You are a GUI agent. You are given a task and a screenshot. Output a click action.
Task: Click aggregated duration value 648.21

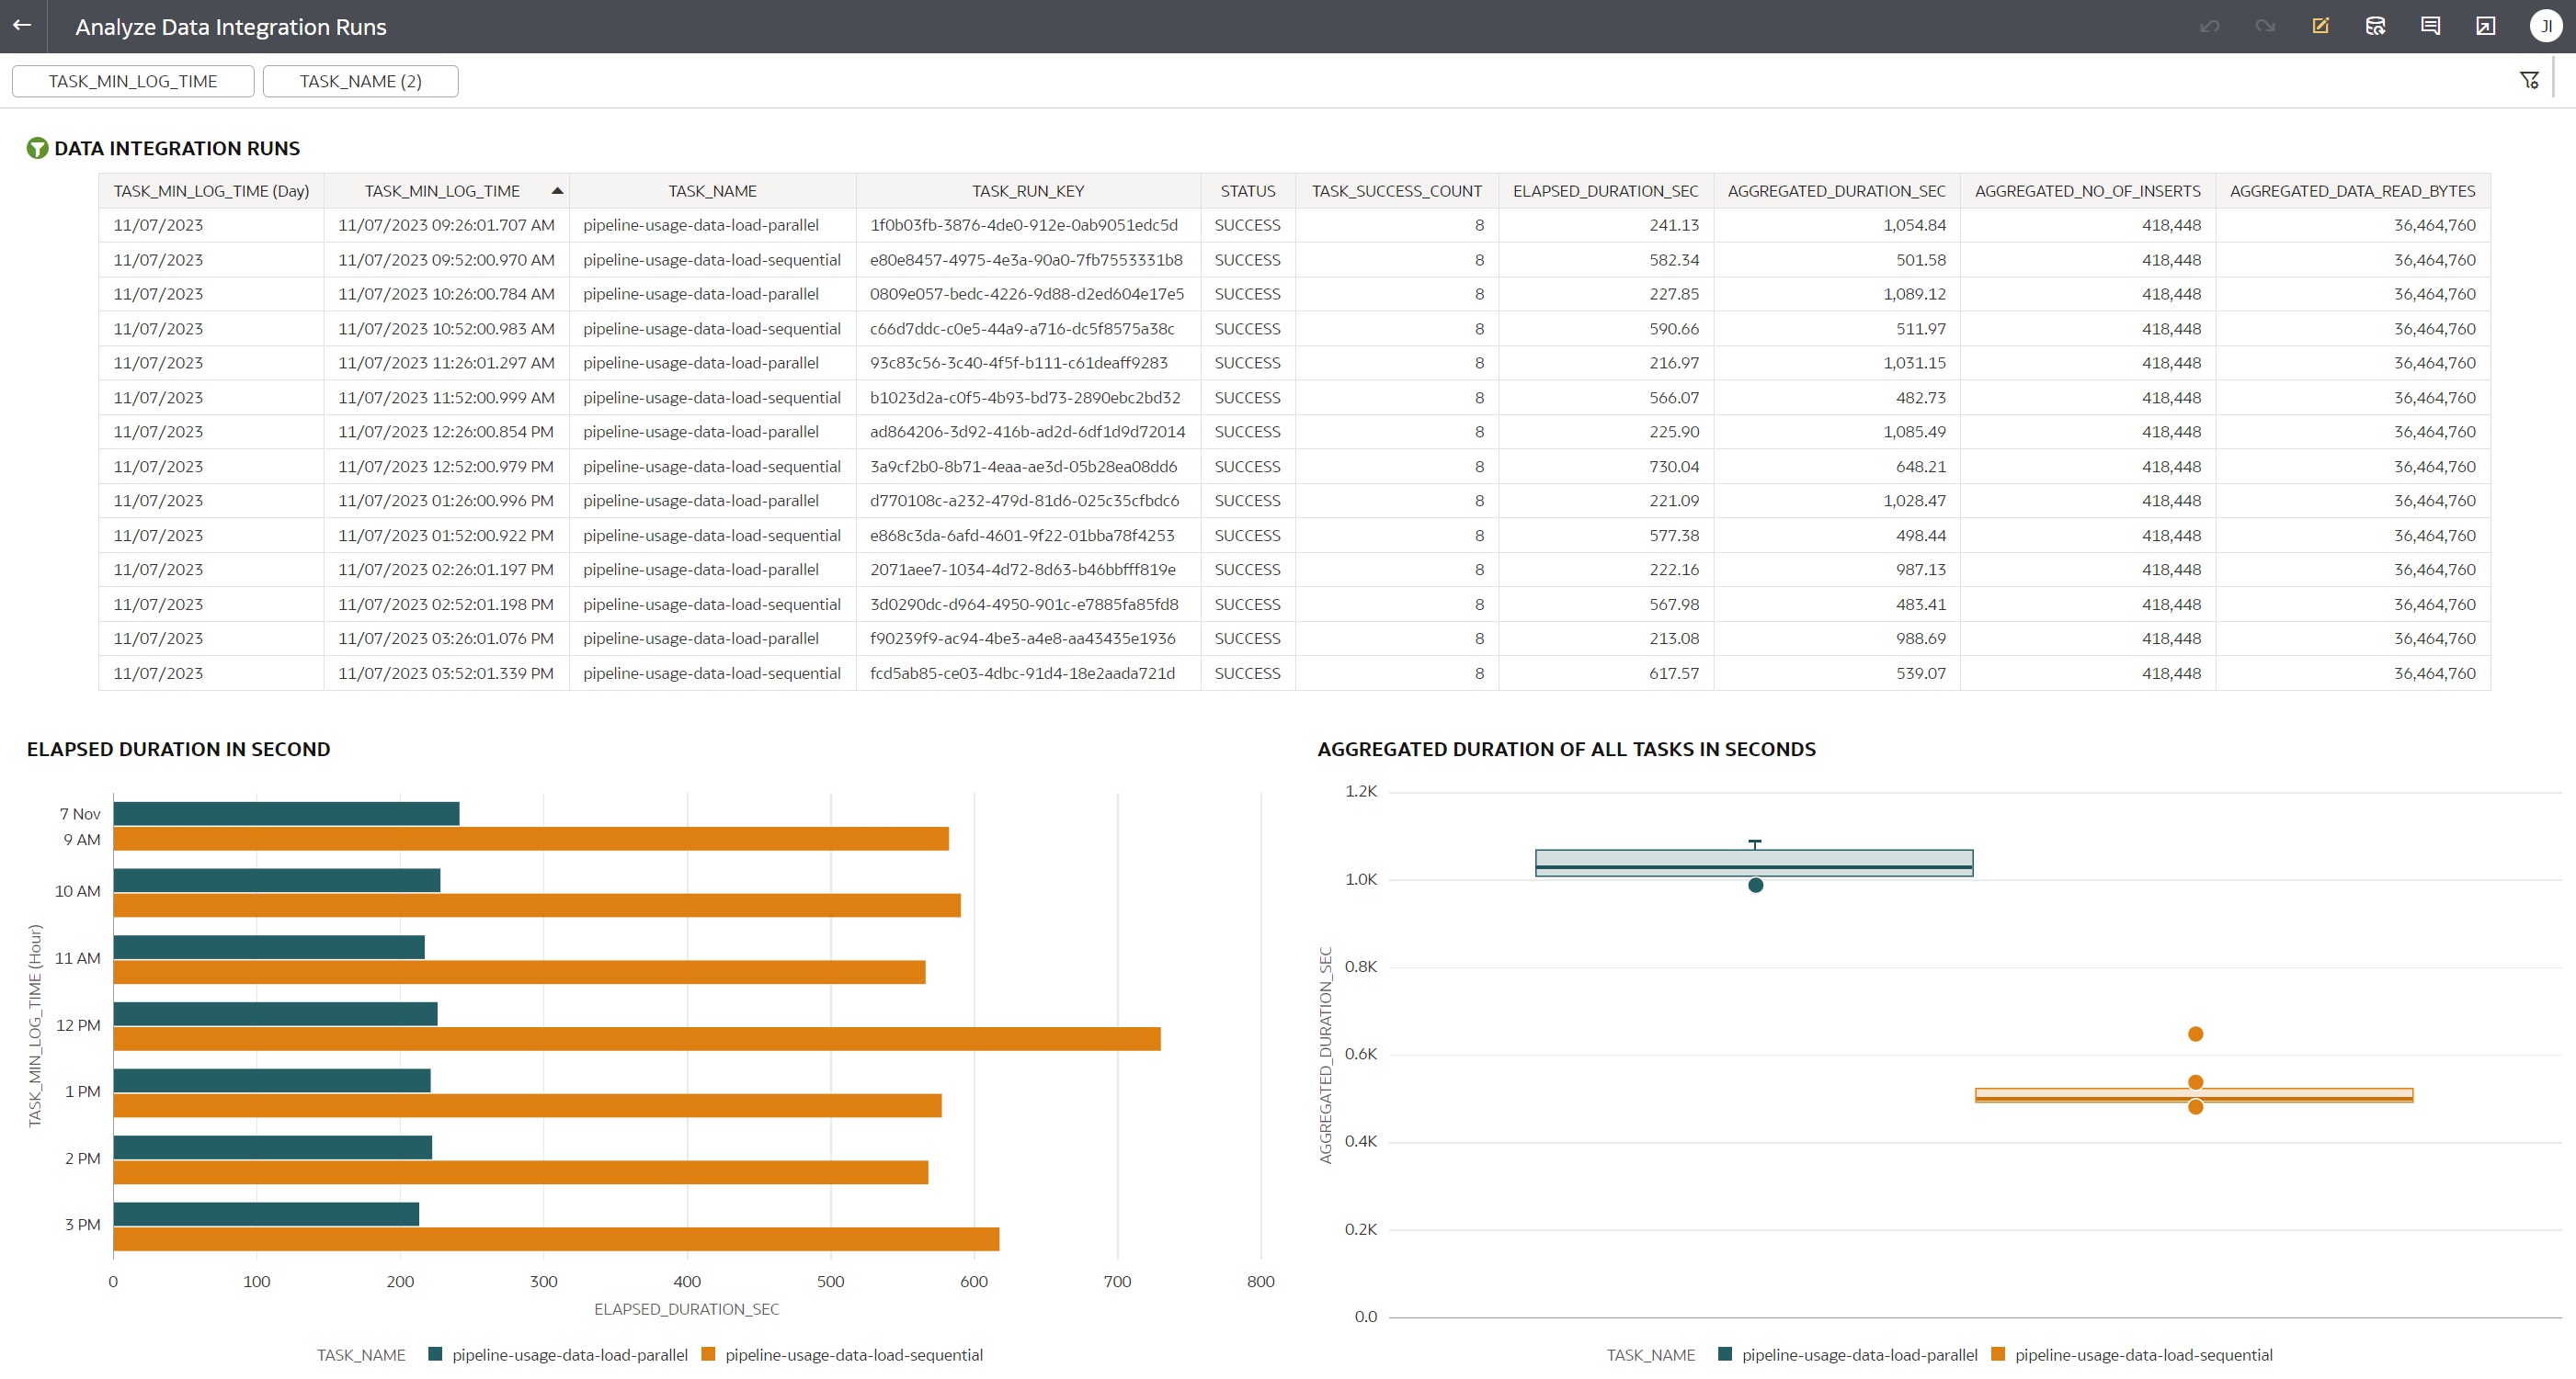1921,467
